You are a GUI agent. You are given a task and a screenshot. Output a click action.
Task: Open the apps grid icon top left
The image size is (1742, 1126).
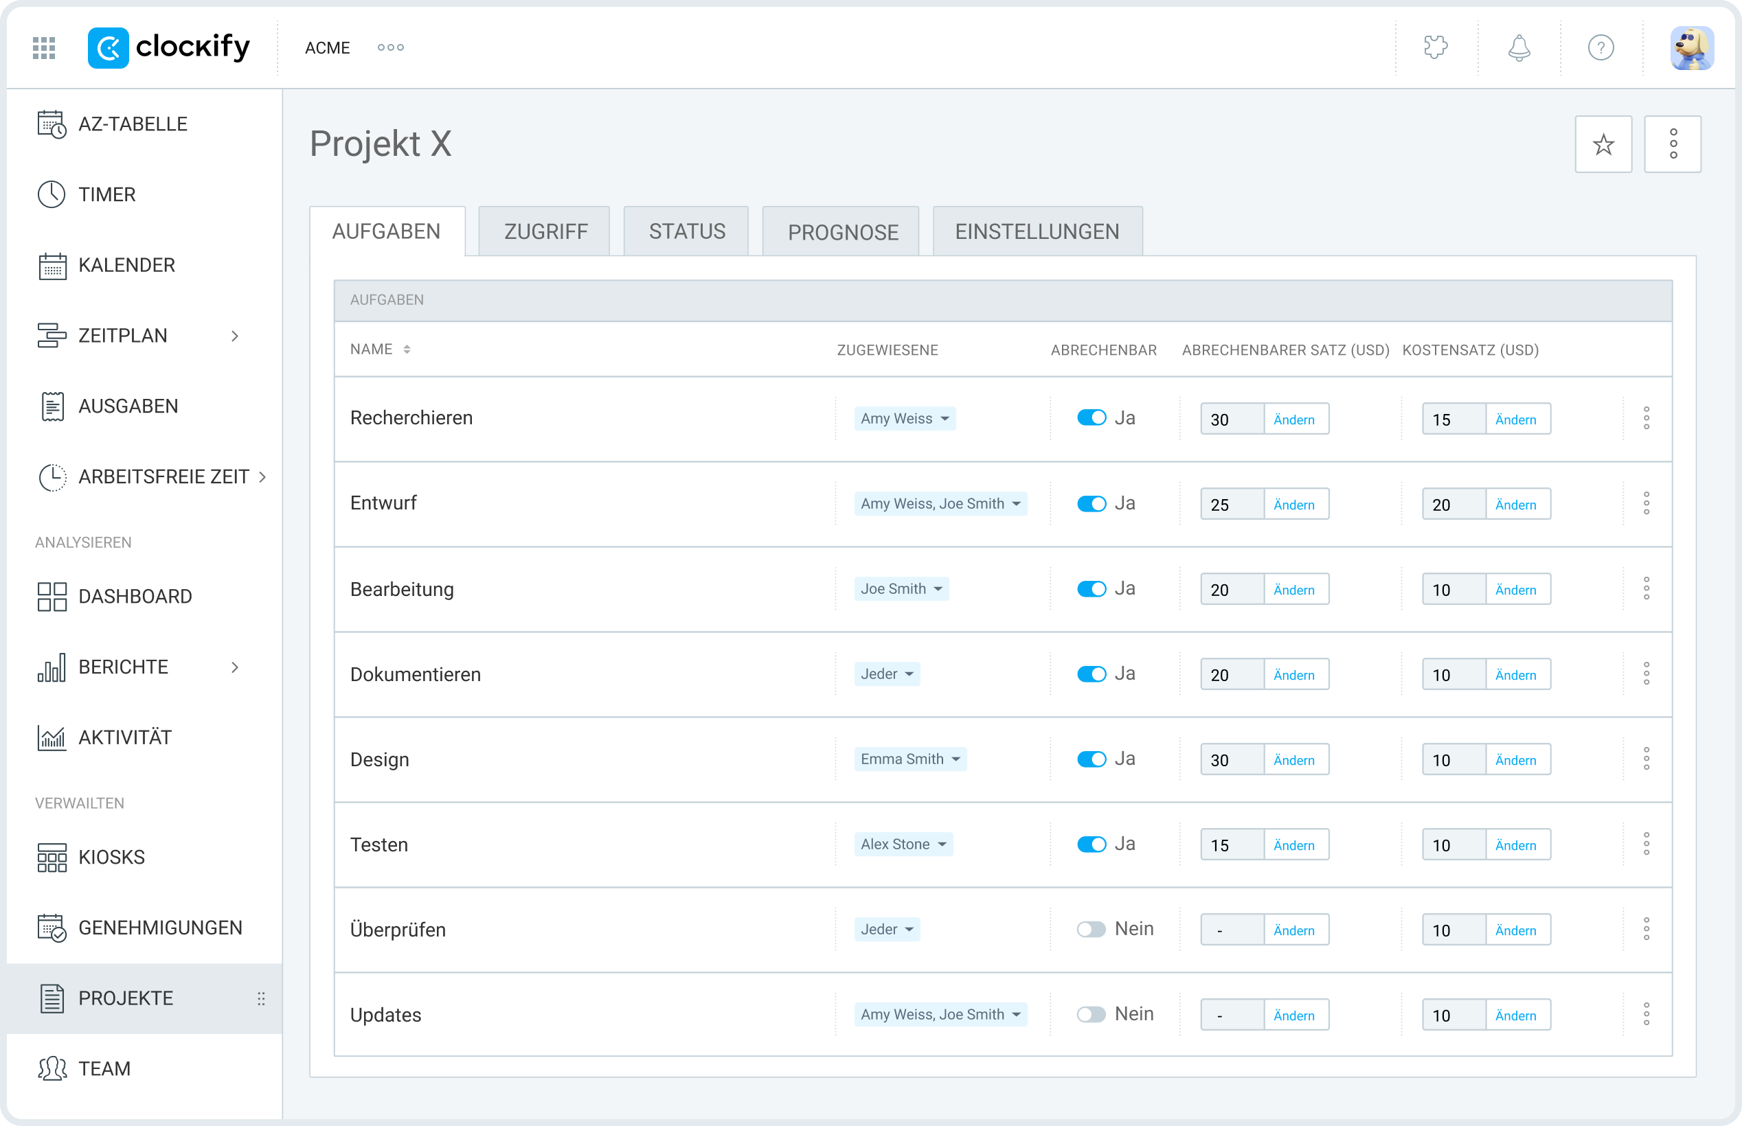tap(43, 47)
